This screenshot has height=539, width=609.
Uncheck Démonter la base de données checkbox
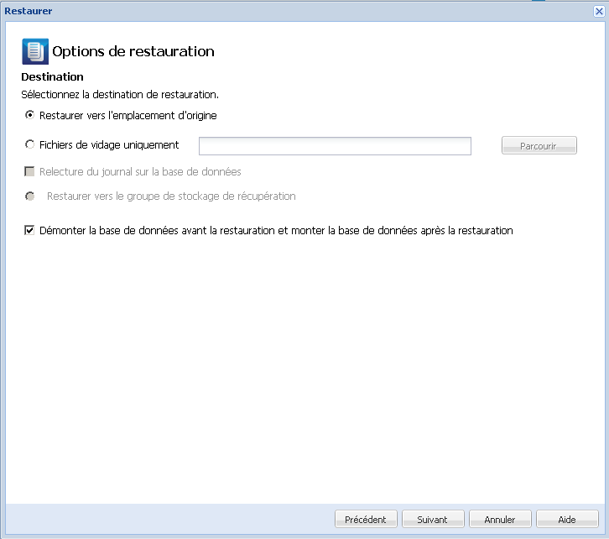(29, 230)
